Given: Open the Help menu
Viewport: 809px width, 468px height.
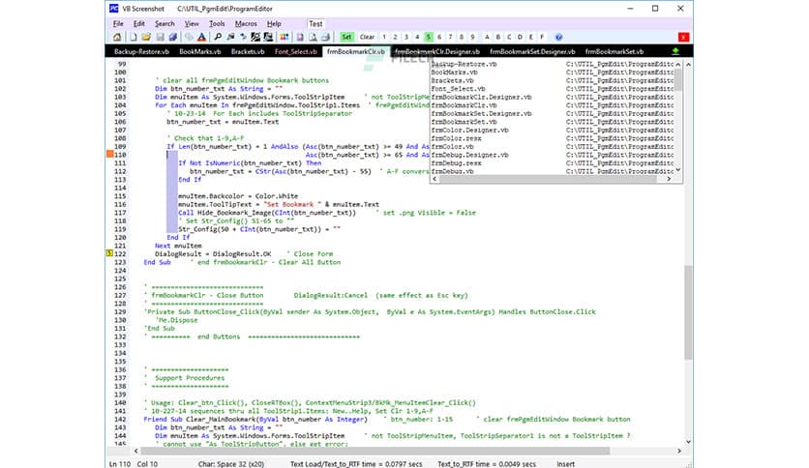Looking at the screenshot, I should 274,24.
